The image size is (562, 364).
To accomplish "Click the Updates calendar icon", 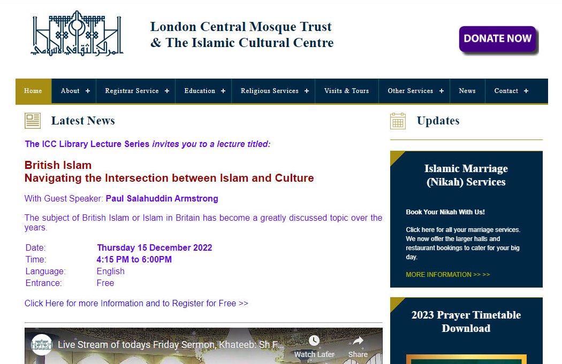I will point(398,121).
